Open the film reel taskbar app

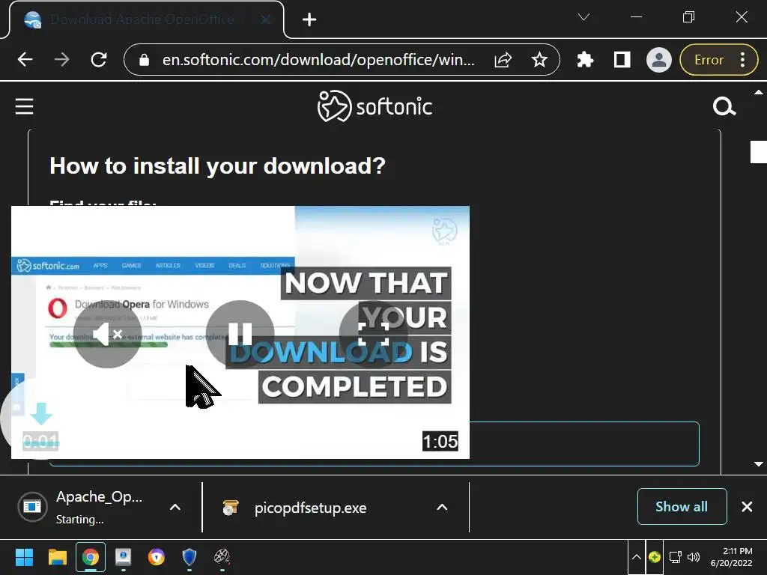[222, 557]
